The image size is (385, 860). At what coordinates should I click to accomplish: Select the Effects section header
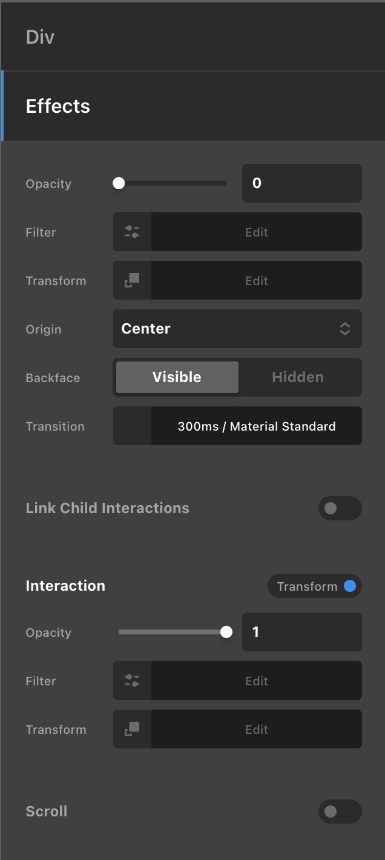58,106
